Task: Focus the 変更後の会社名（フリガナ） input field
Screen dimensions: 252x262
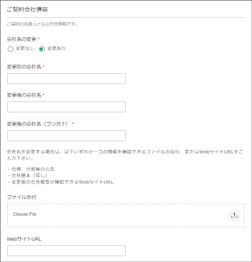Action: pyautogui.click(x=66, y=135)
